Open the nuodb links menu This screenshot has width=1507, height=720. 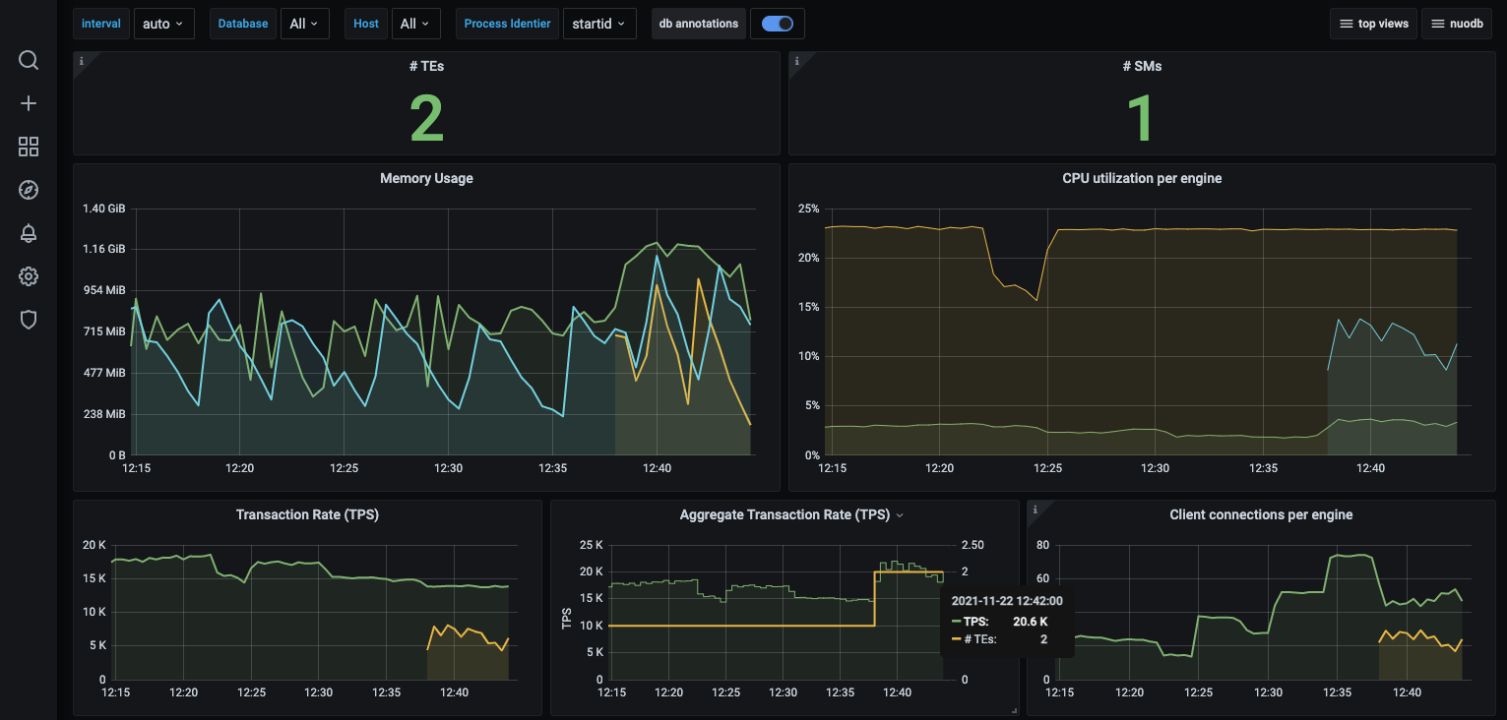(1456, 24)
